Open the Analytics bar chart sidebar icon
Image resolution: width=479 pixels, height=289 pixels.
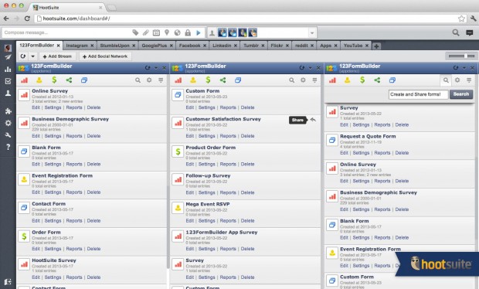[x=8, y=70]
